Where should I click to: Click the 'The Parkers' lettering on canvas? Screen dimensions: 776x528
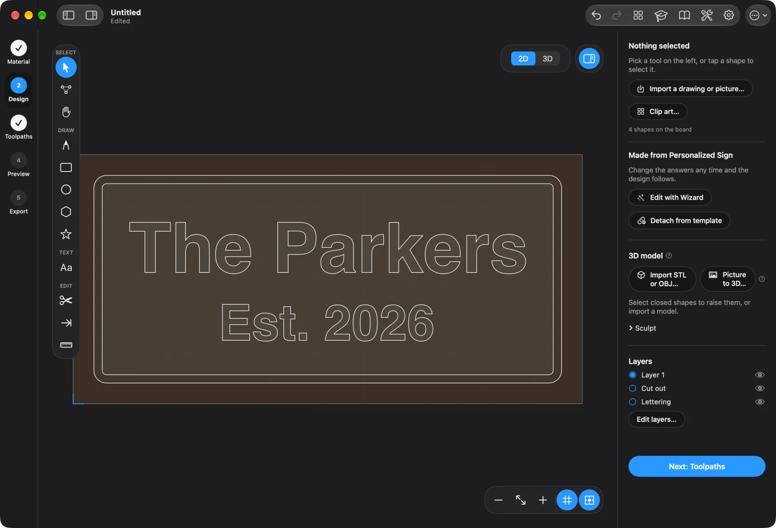(328, 248)
